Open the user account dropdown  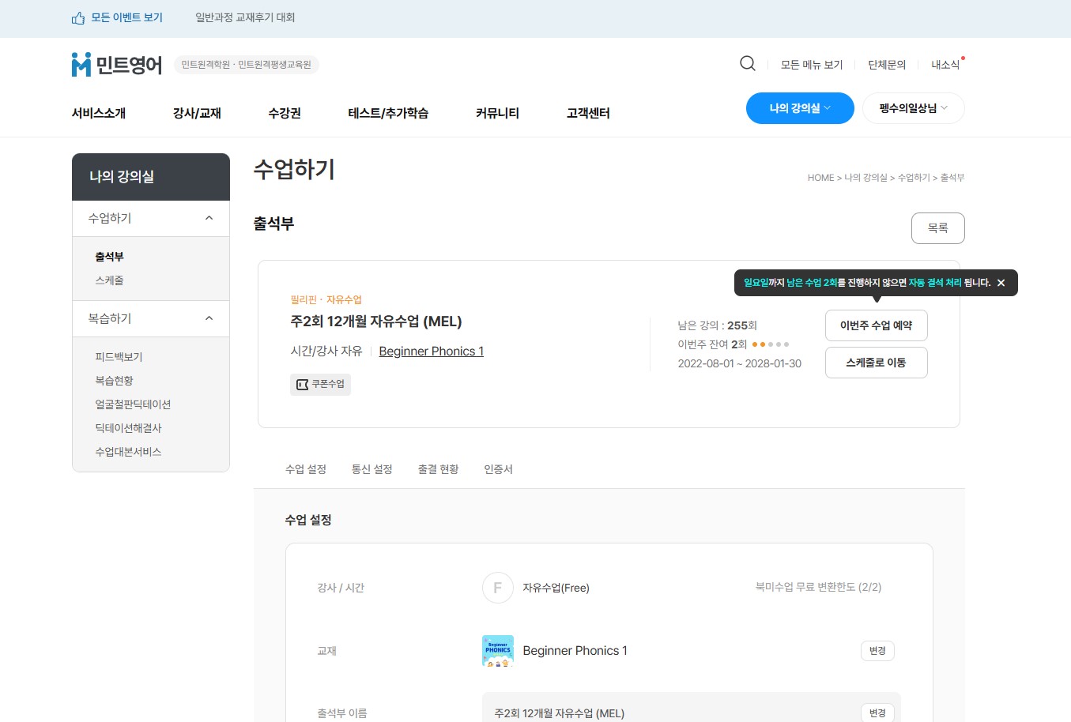[913, 108]
